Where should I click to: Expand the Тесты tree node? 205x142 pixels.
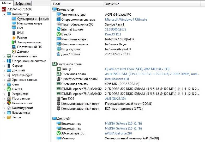click(x=4, y=118)
